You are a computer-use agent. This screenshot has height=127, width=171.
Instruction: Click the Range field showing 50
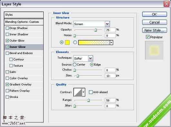(110, 100)
